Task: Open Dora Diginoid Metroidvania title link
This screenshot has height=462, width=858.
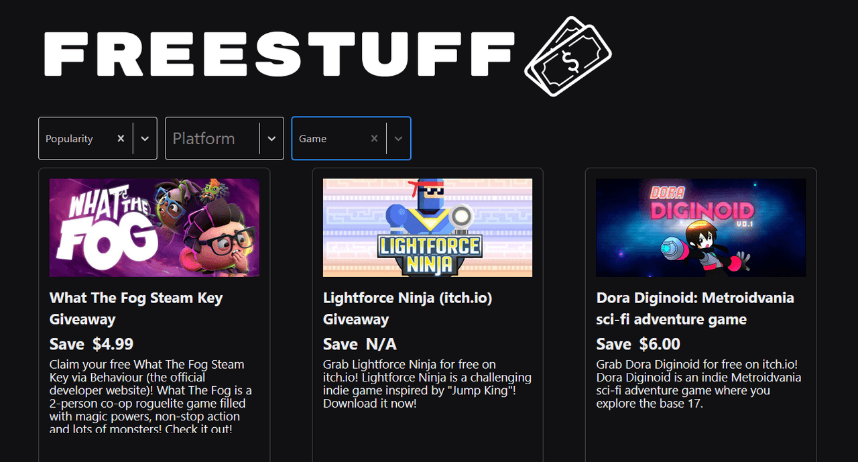Action: [695, 308]
